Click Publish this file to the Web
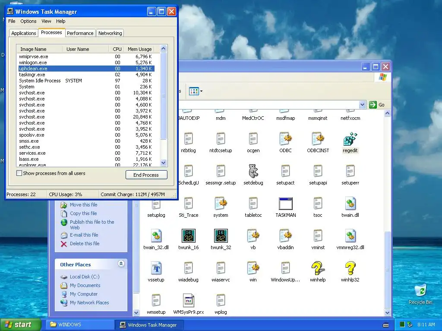Image resolution: width=442 pixels, height=331 pixels. point(92,225)
